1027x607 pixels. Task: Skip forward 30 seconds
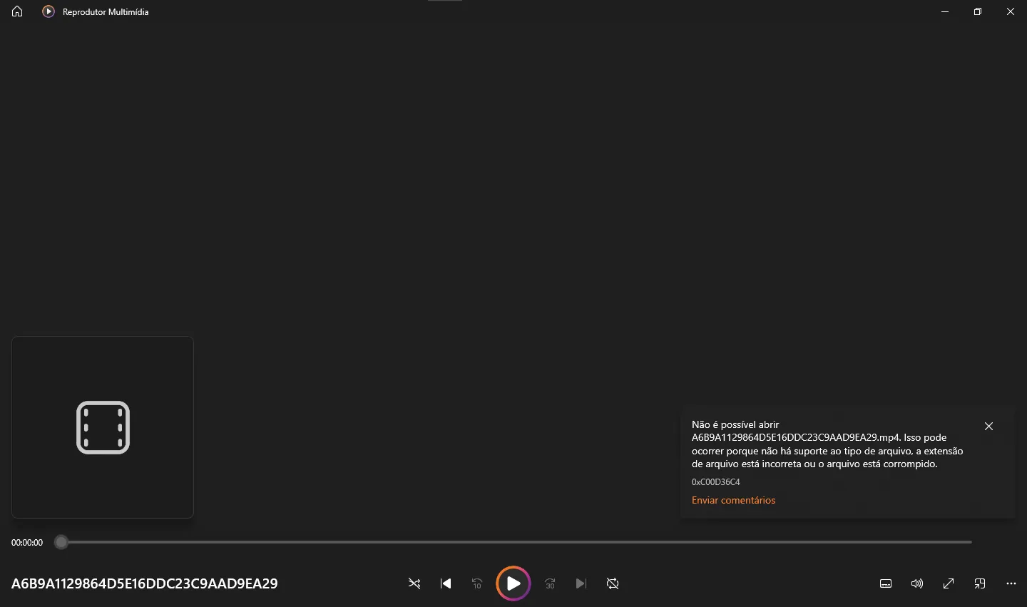(550, 583)
